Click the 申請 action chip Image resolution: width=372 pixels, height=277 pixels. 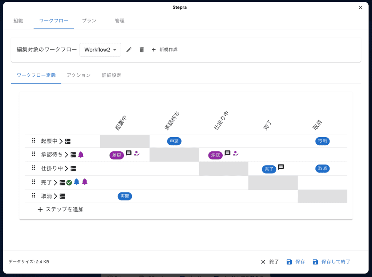point(174,141)
